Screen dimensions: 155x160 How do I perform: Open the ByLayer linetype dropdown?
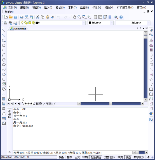coord(149,23)
